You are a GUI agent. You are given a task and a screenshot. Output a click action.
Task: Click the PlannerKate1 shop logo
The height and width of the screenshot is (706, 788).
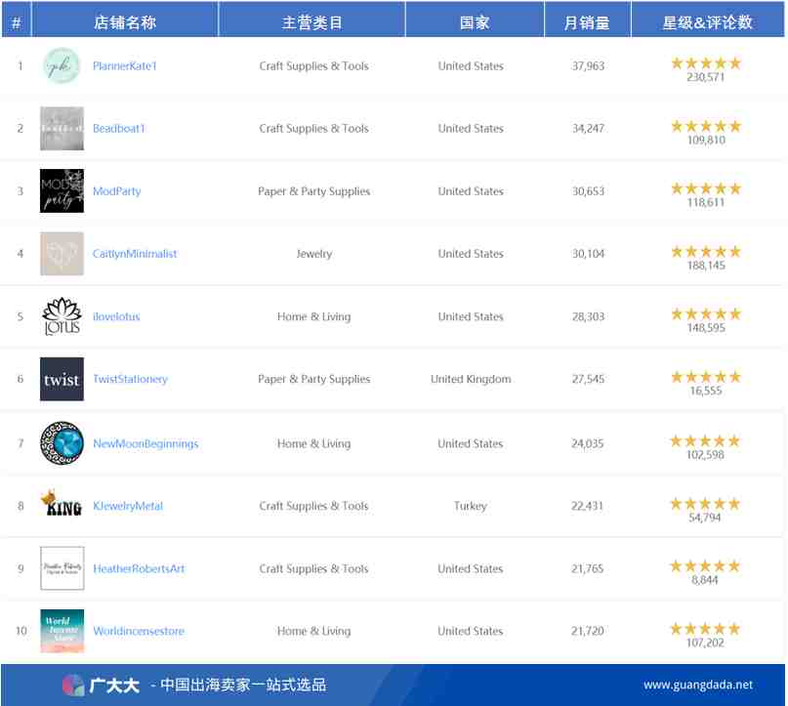[62, 65]
